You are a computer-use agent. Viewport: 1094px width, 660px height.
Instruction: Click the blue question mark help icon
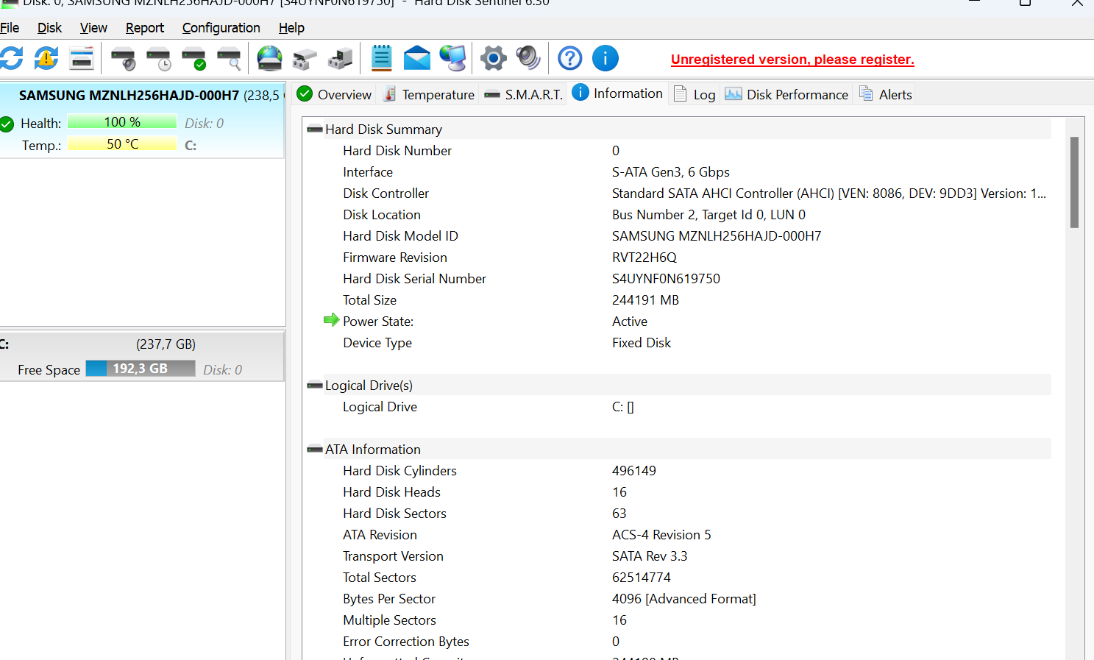(x=569, y=58)
